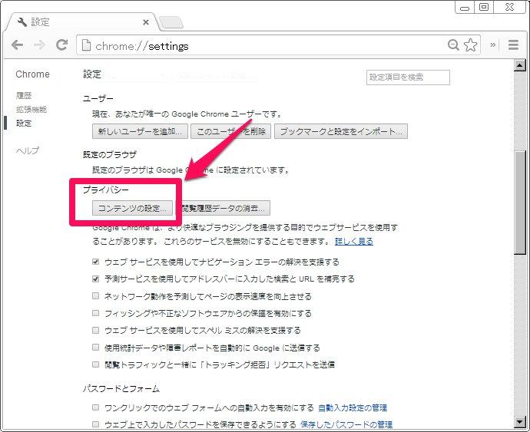Screen dimensions: 530x432
Task: Open コンテンツの設定 button
Action: (132, 208)
